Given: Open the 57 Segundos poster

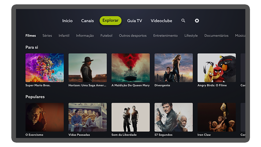Looking at the screenshot, I should tap(174, 117).
